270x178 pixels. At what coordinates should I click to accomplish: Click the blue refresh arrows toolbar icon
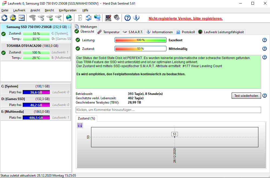4,18
